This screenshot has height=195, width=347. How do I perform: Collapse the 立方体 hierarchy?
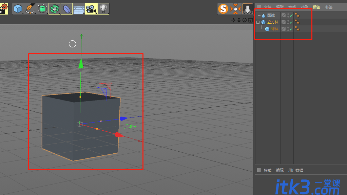coord(258,22)
